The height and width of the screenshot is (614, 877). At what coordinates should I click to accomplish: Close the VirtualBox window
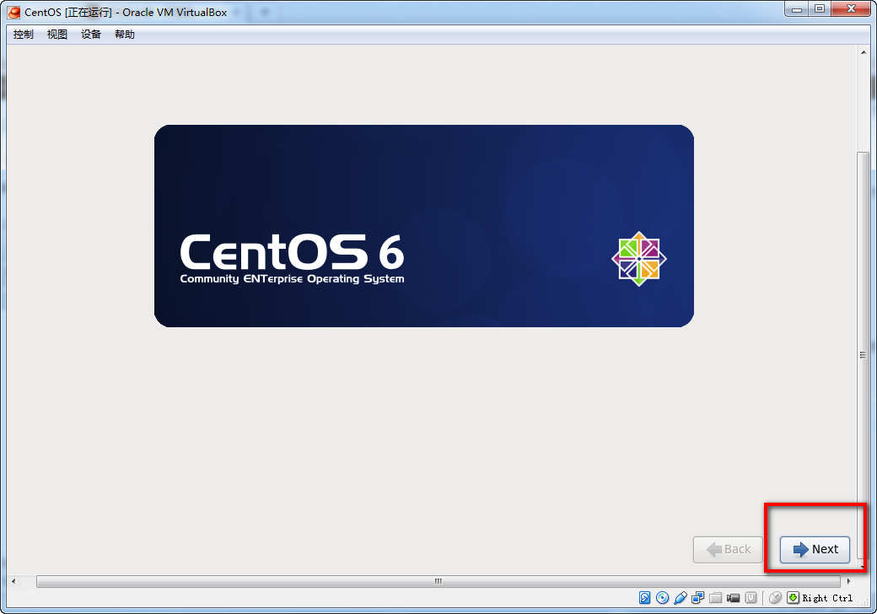[x=851, y=9]
